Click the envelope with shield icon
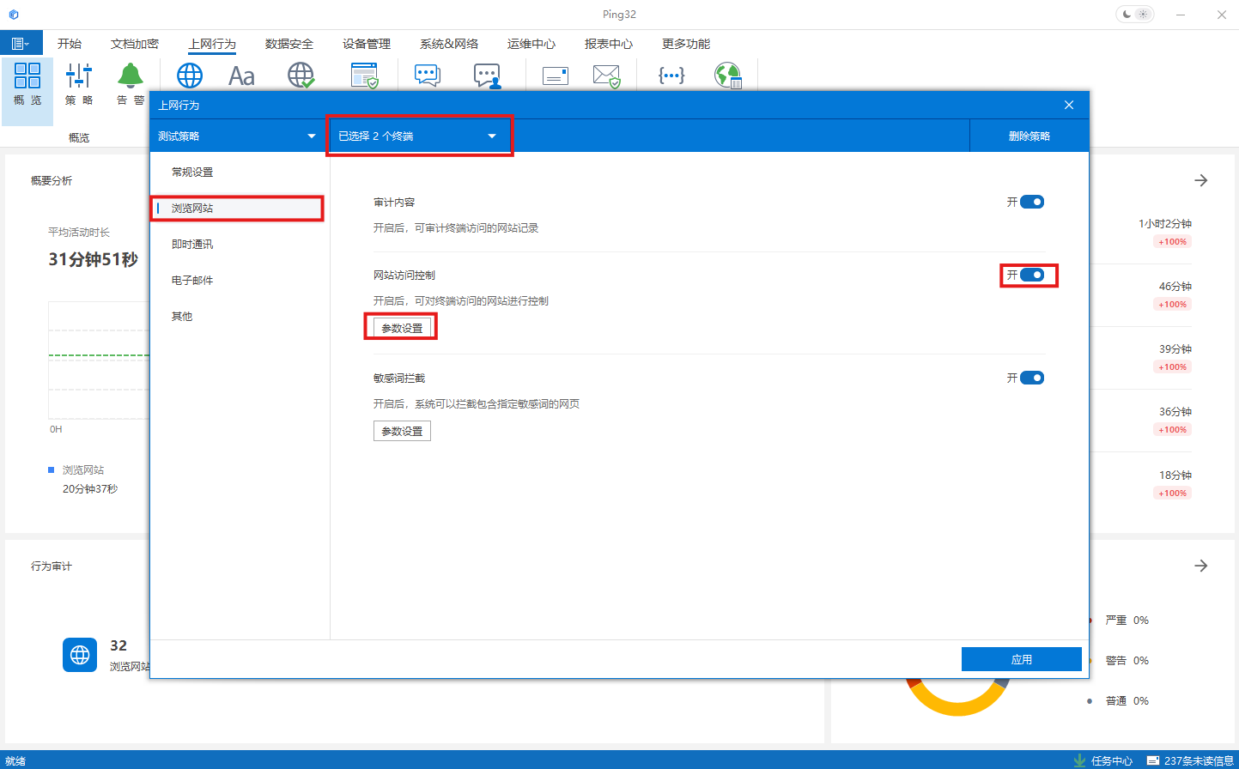The width and height of the screenshot is (1239, 769). [606, 76]
